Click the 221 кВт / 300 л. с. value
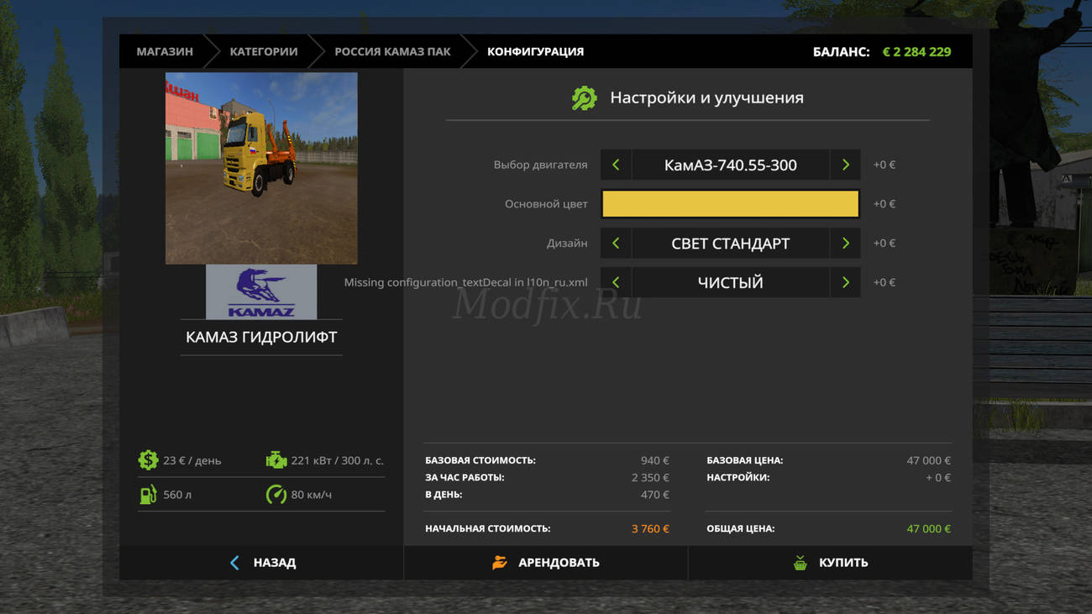This screenshot has height=614, width=1092. (x=337, y=460)
